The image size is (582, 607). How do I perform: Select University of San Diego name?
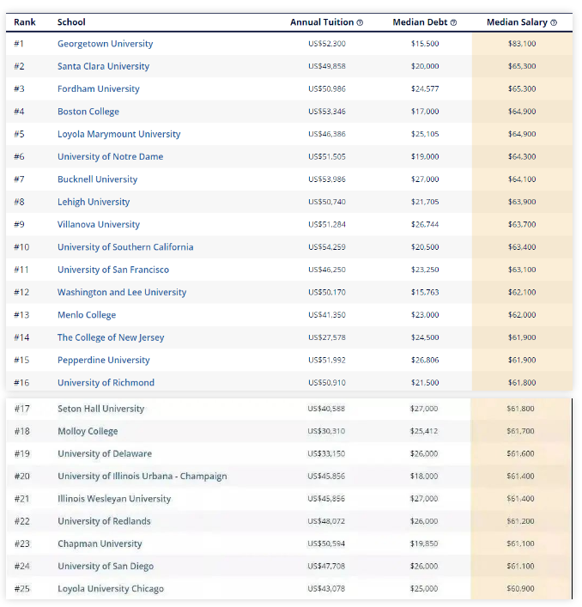tap(106, 567)
